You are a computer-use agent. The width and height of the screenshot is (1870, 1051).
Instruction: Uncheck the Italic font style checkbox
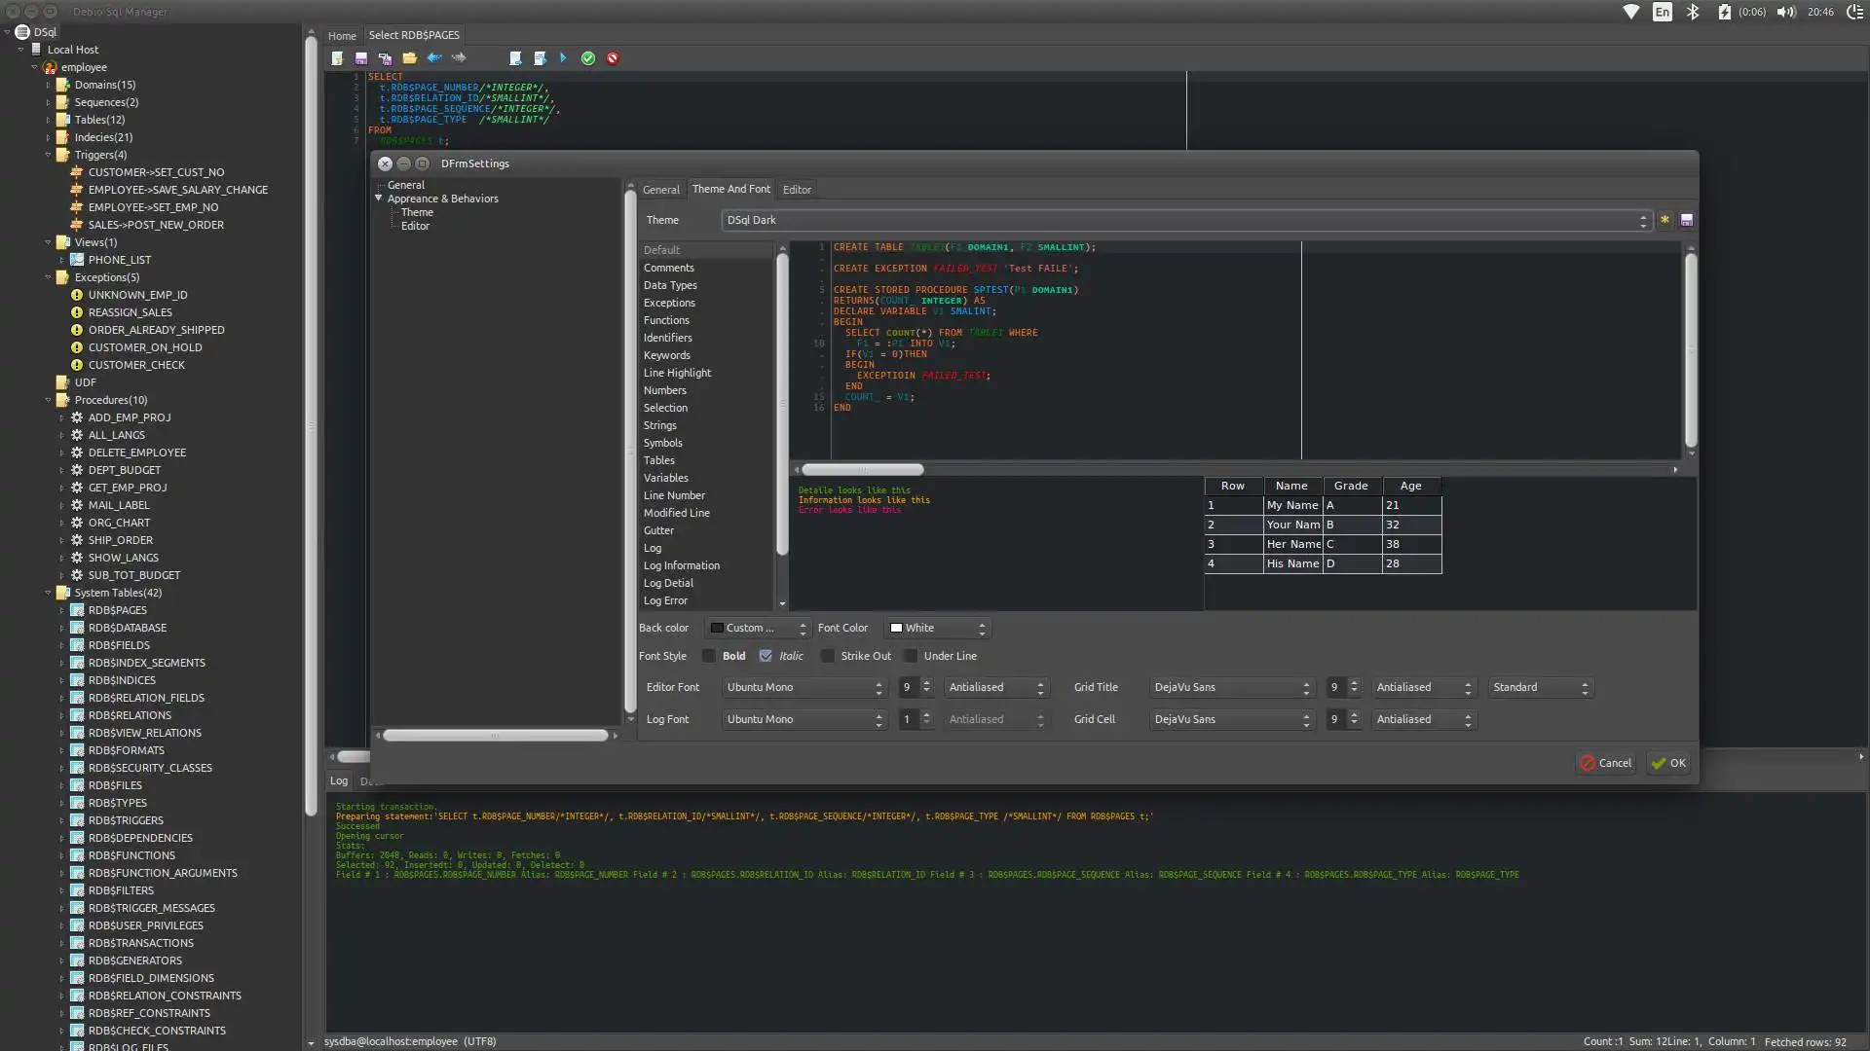click(x=766, y=656)
